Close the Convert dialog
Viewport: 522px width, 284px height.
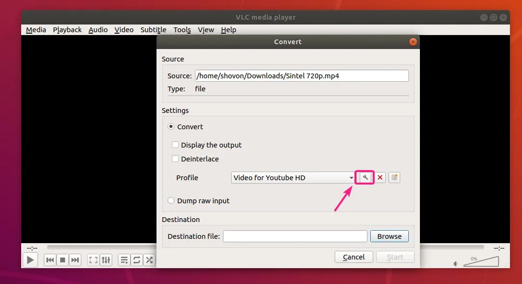(x=413, y=41)
